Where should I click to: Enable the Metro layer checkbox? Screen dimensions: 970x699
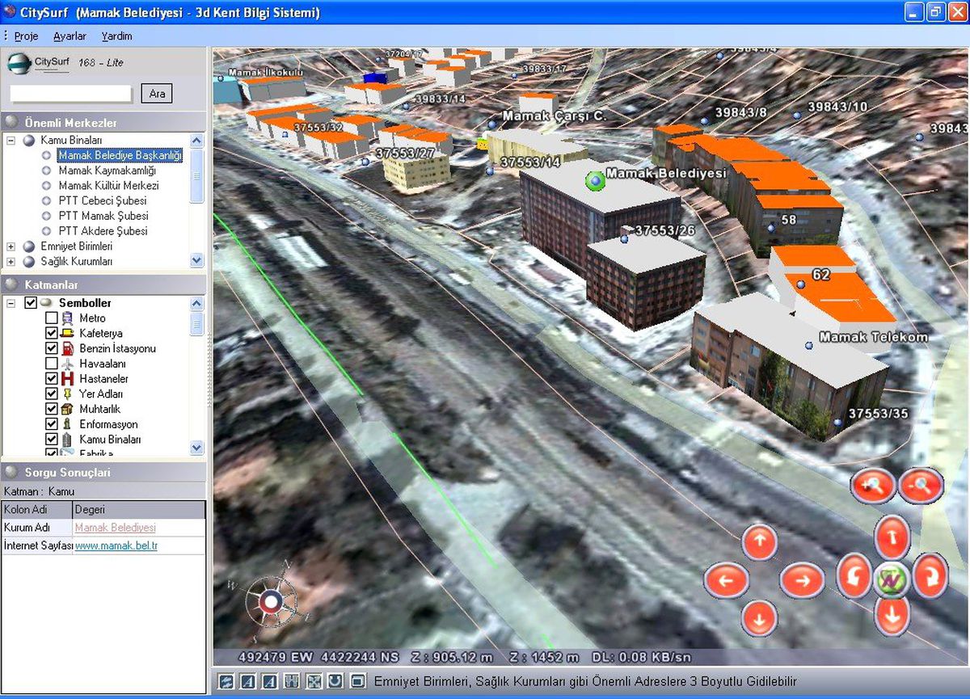point(52,318)
